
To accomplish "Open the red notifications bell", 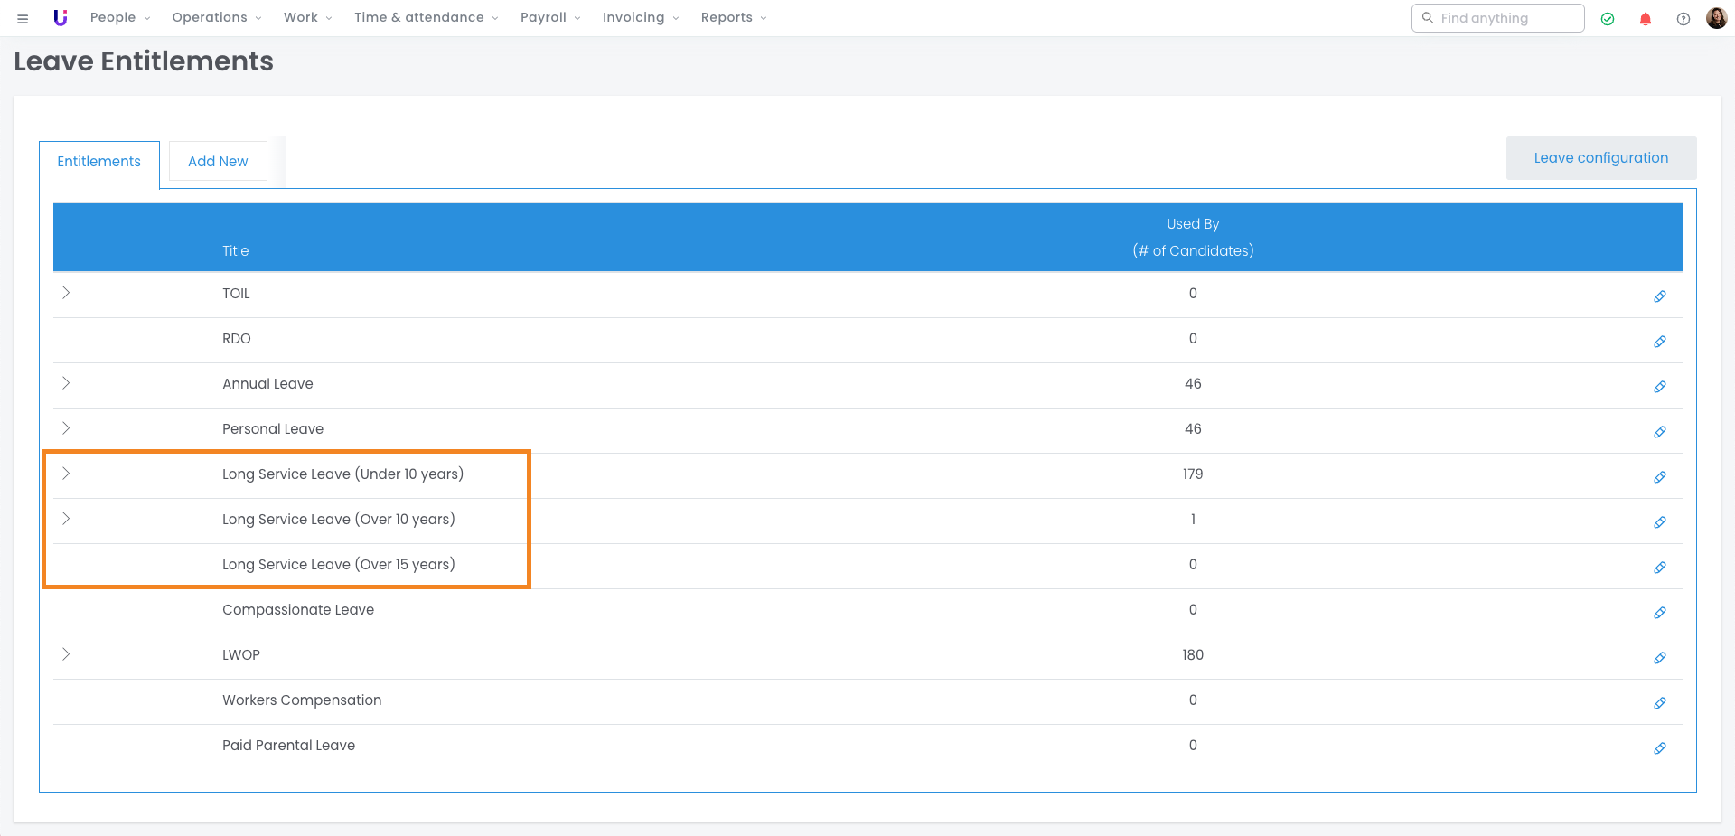I will [x=1645, y=19].
